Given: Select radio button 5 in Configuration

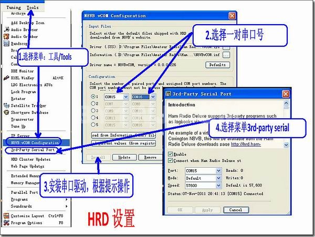Looking at the screenshot, I should [93, 125].
